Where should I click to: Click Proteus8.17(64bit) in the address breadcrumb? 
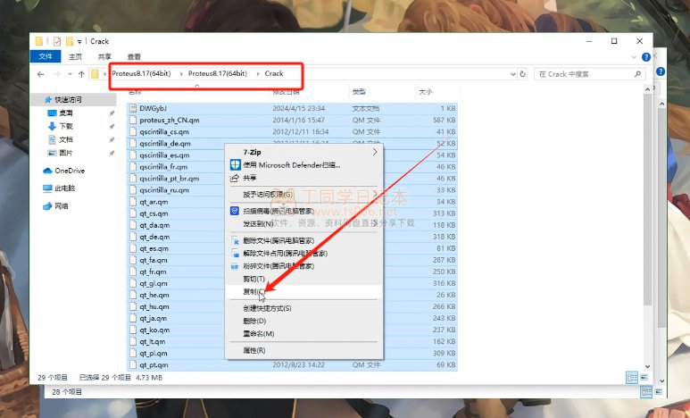click(x=146, y=73)
